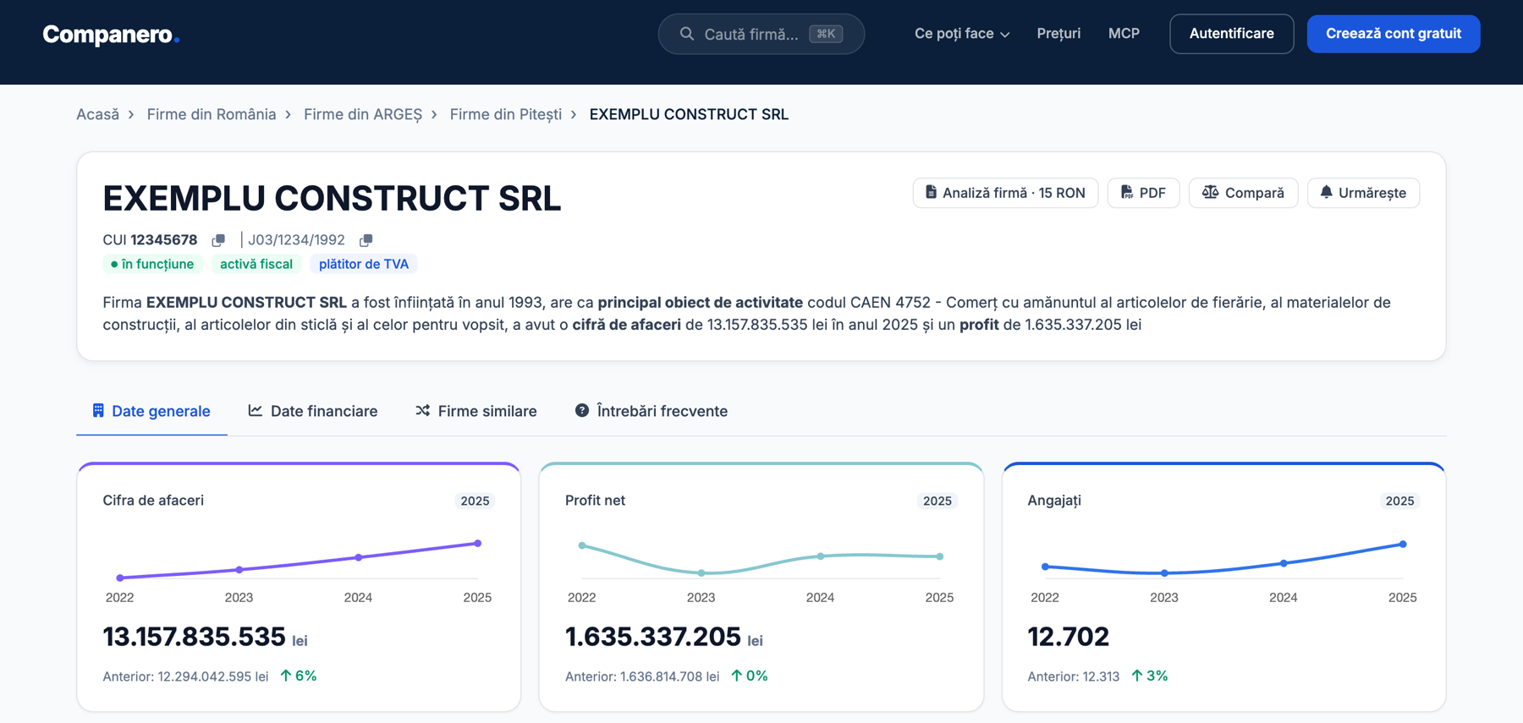The width and height of the screenshot is (1523, 723).
Task: Click the 2025 point on Angajați chart
Action: [x=1403, y=544]
